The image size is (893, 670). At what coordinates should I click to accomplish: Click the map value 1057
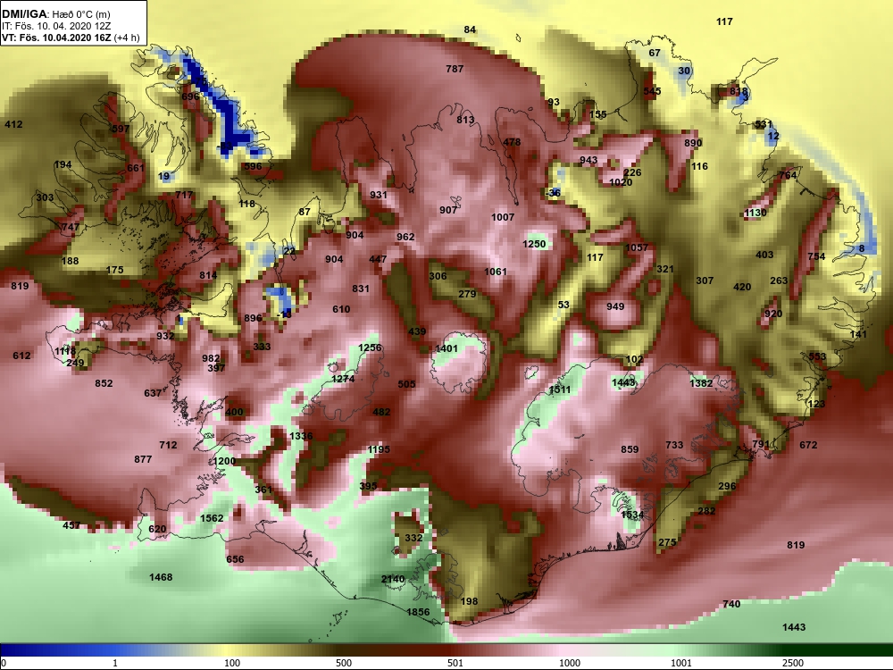coord(637,247)
